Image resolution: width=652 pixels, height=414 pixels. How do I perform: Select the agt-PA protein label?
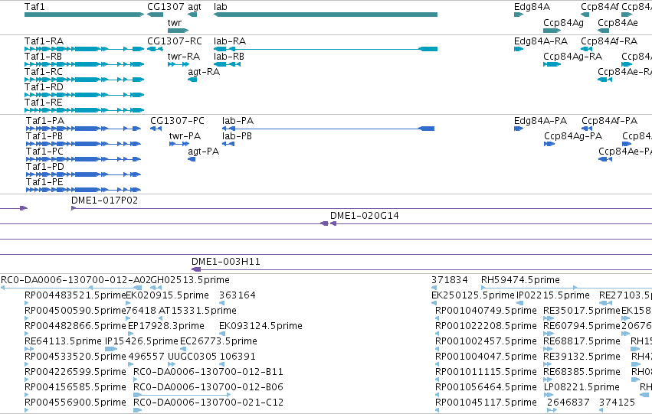(203, 152)
